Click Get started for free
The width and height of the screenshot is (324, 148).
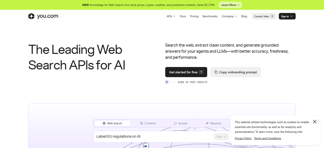tap(186, 72)
